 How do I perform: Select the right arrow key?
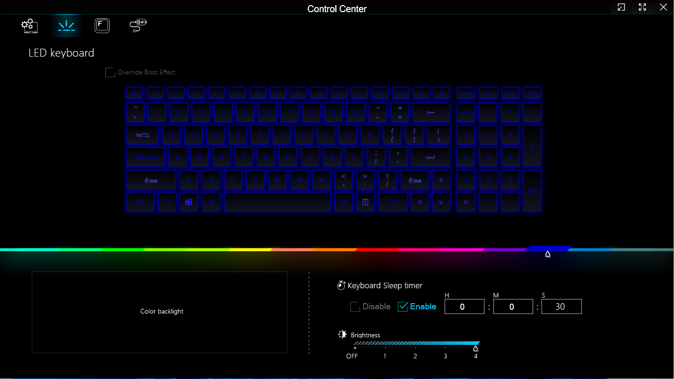(466, 202)
